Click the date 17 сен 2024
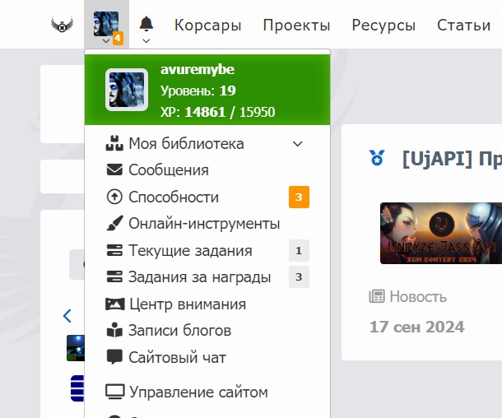The image size is (502, 418). (x=417, y=327)
